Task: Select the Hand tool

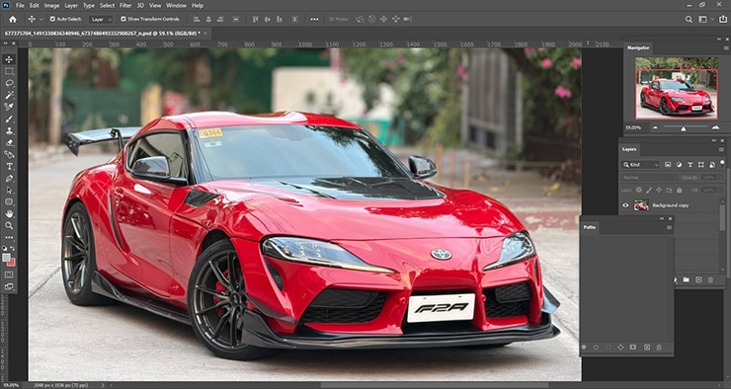Action: (9, 214)
